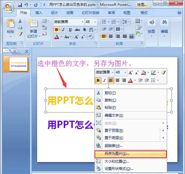Clear all formatting icon in ribbon
The image size is (185, 174).
point(91,37)
